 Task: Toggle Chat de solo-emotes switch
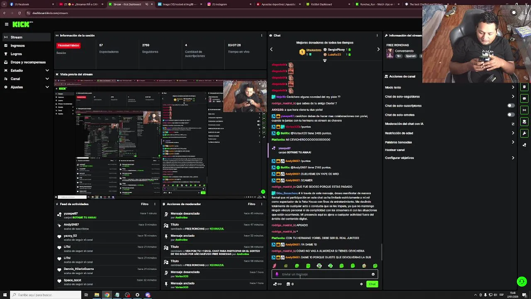click(x=511, y=115)
